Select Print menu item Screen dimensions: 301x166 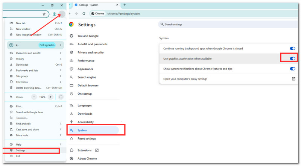[x=36, y=106]
